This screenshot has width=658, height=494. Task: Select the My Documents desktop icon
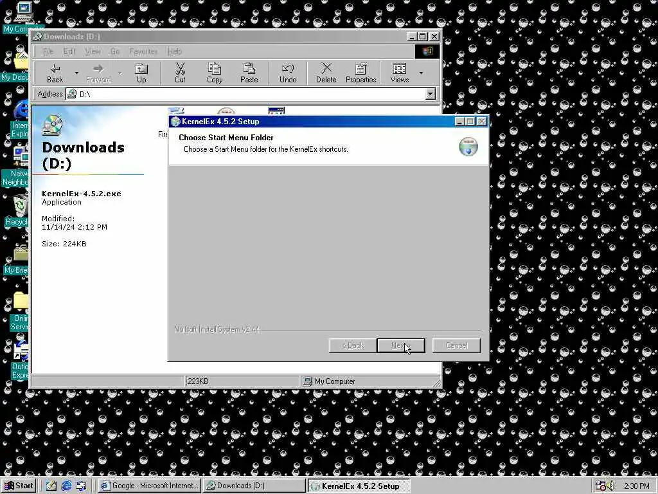[x=15, y=67]
